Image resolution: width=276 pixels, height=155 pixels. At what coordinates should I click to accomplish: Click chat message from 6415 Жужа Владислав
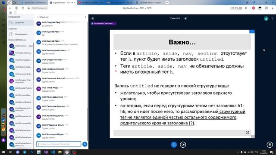click(61, 117)
